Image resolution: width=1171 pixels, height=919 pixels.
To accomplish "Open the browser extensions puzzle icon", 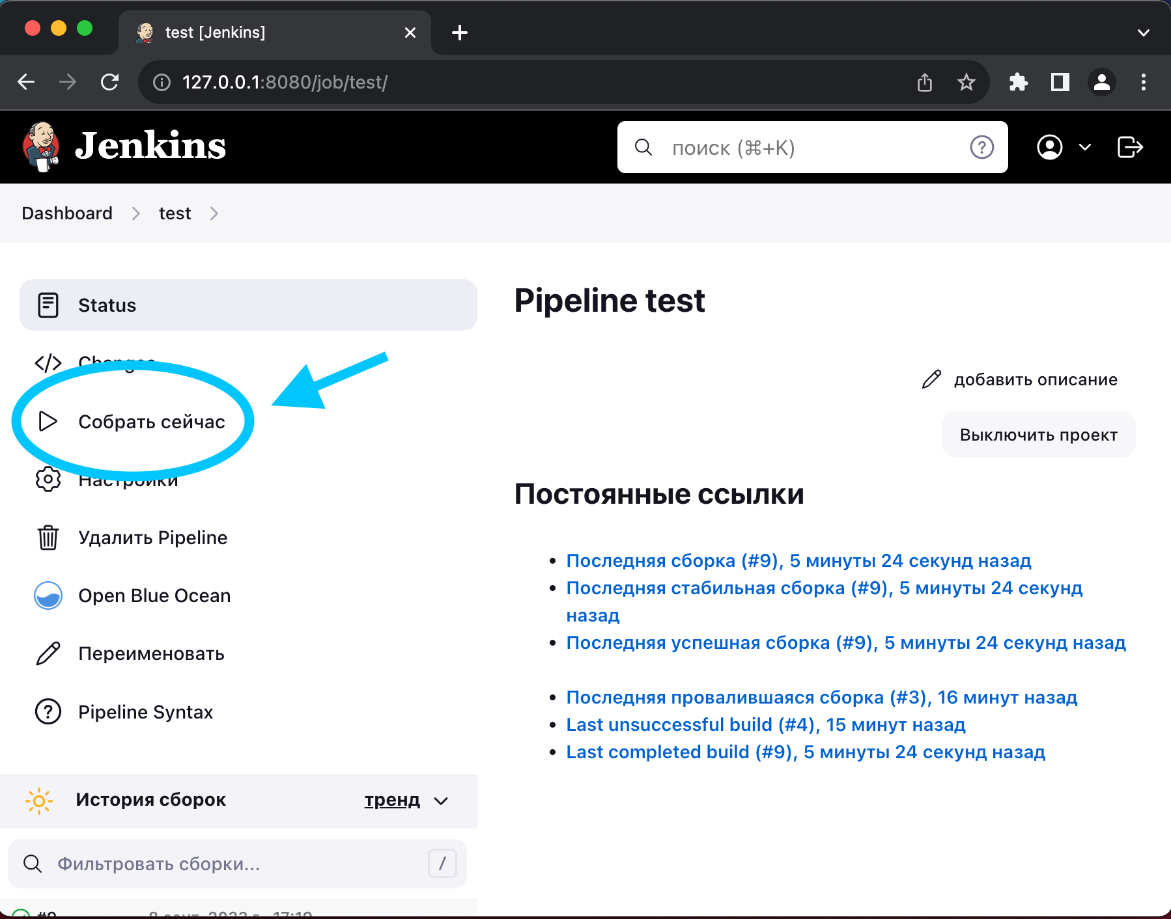I will click(1018, 83).
